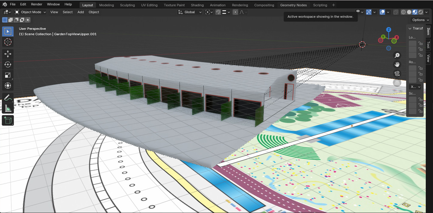
Task: Enable proportional editing toggle
Action: click(x=235, y=12)
